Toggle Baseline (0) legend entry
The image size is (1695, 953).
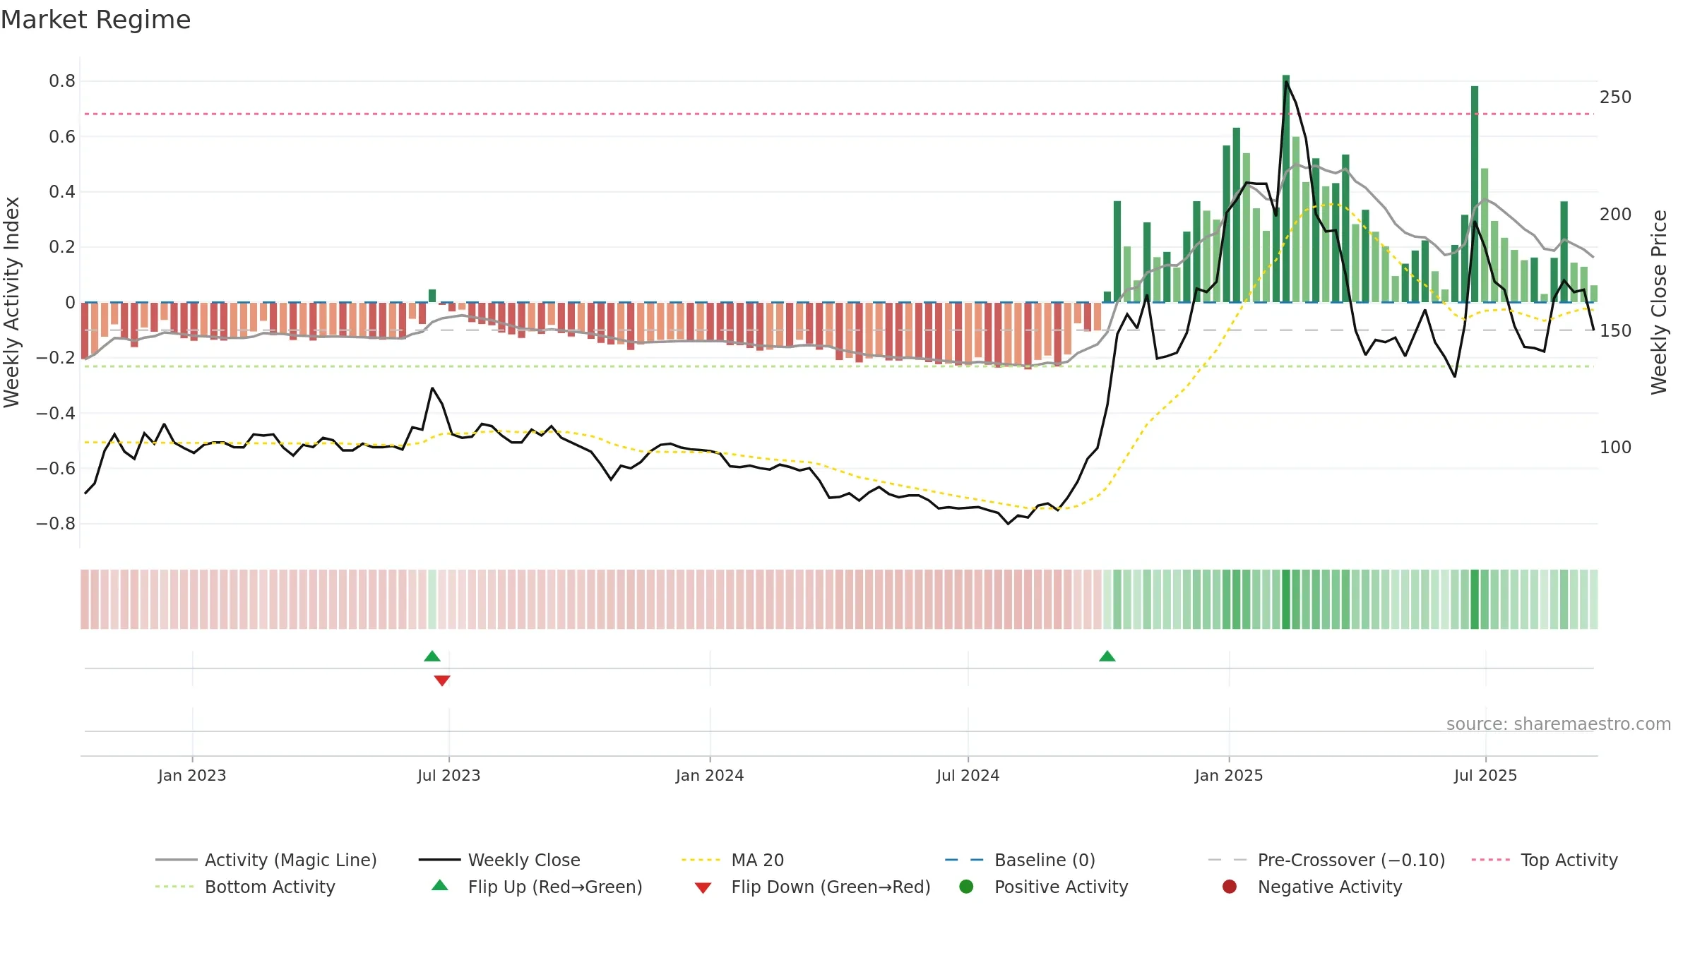[x=1020, y=860]
